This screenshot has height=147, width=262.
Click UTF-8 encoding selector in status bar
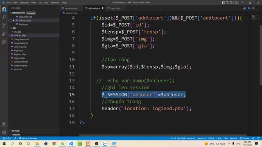pyautogui.click(x=211, y=138)
